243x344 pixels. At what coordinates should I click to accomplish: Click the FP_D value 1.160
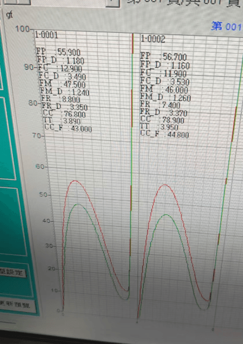181,65
